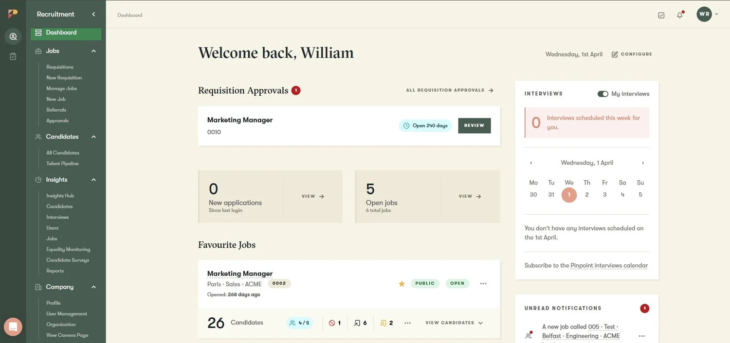Click the WR user avatar
Viewport: 730px width, 343px height.
(x=704, y=14)
